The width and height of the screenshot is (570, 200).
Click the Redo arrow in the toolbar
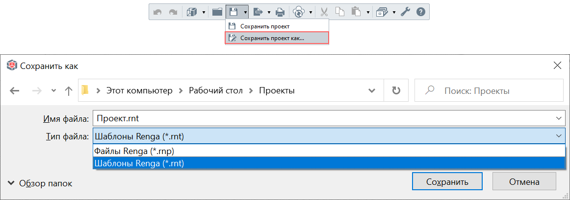point(172,12)
